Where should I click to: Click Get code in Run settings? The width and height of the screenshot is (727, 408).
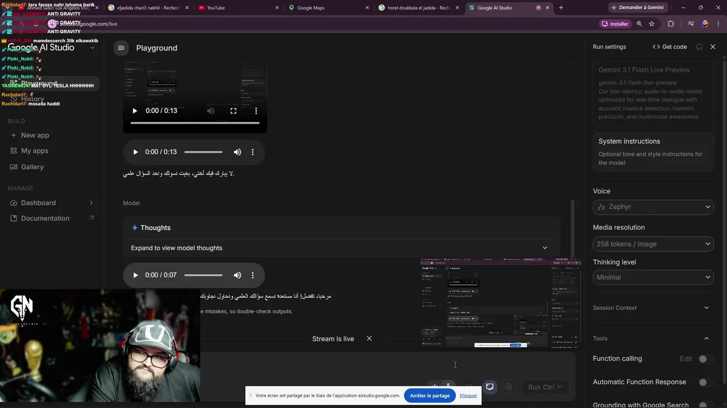(670, 47)
